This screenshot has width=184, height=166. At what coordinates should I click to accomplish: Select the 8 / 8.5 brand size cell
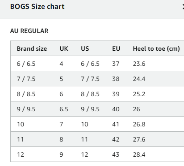click(26, 94)
